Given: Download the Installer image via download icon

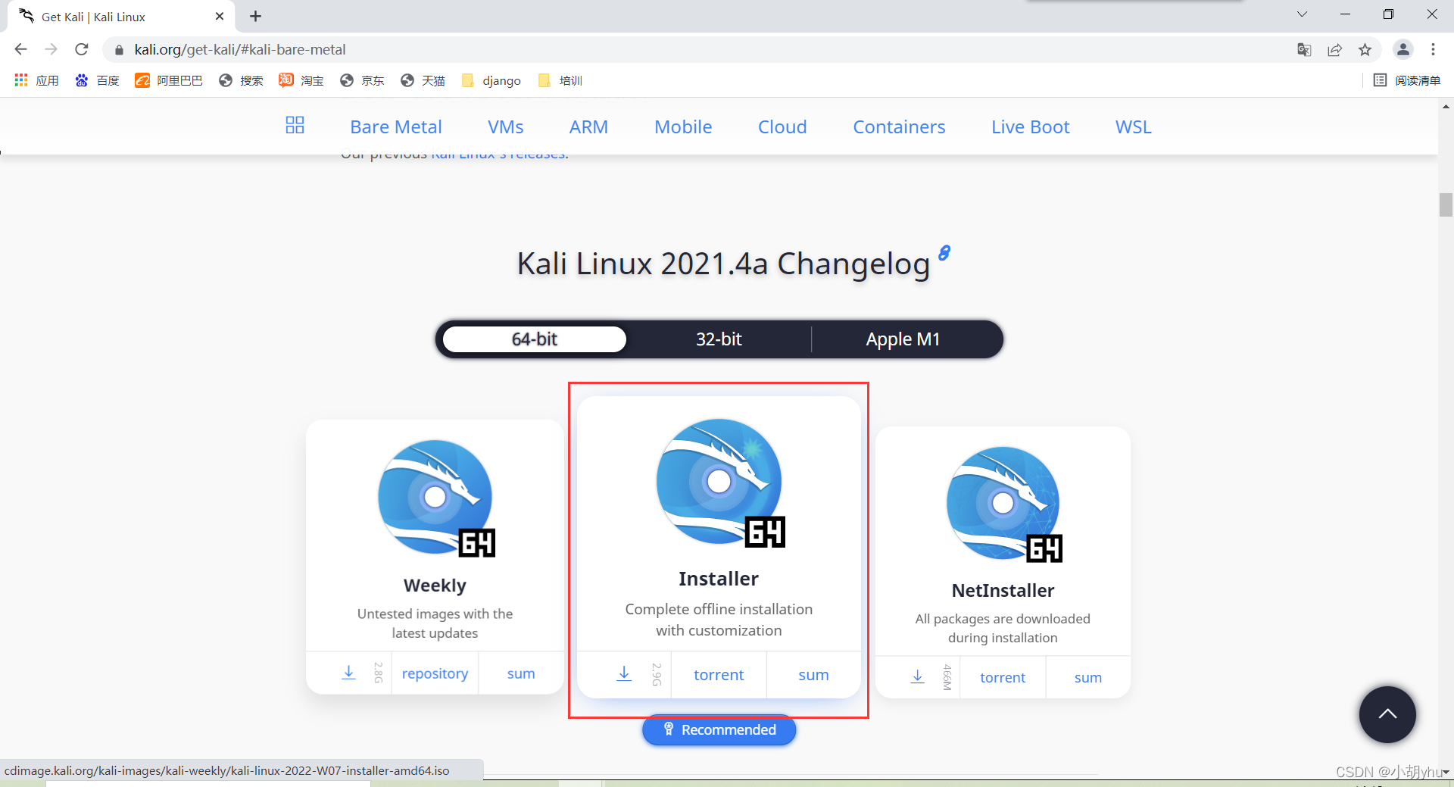Looking at the screenshot, I should click(624, 673).
